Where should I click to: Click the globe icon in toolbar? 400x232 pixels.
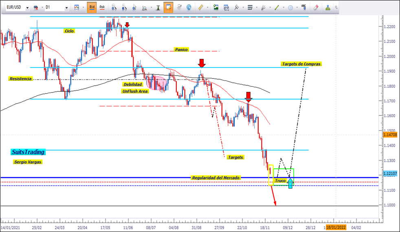(189, 7)
